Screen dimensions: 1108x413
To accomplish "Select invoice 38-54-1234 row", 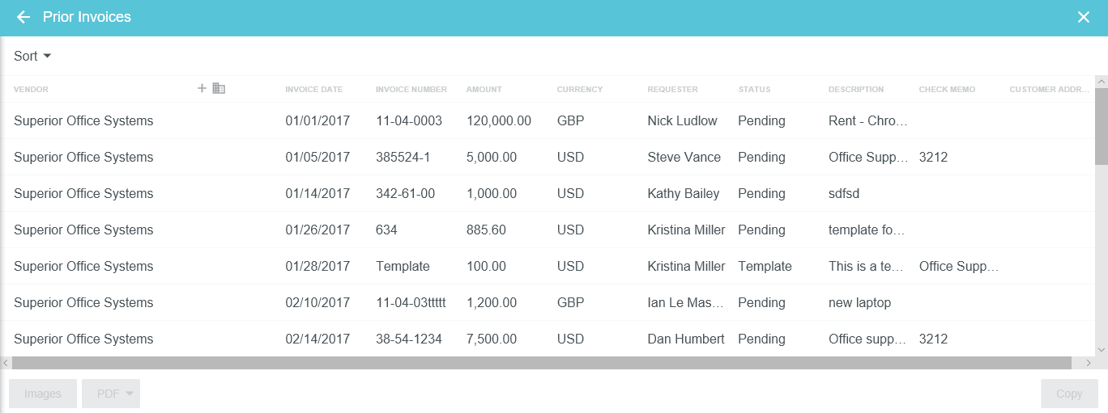I will pyautogui.click(x=409, y=339).
